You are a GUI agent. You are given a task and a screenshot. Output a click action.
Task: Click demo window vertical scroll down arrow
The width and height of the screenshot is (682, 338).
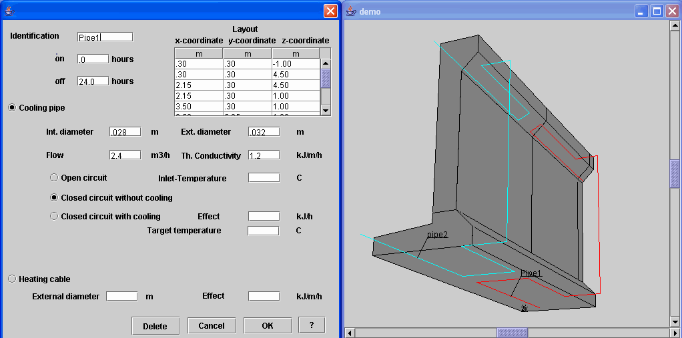pos(674,321)
